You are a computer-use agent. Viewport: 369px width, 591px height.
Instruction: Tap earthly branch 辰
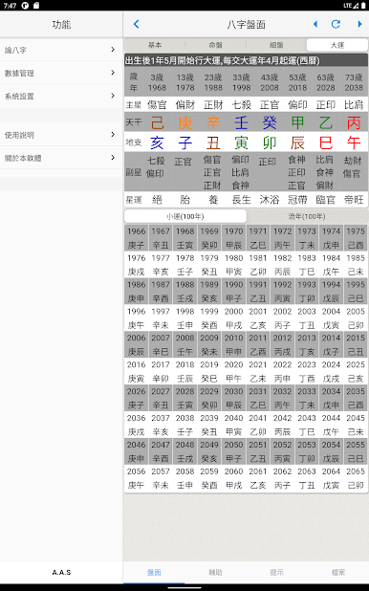[x=297, y=142]
